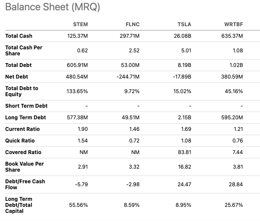Click the Total Cash row label
The height and width of the screenshot is (221, 260).
19,36
